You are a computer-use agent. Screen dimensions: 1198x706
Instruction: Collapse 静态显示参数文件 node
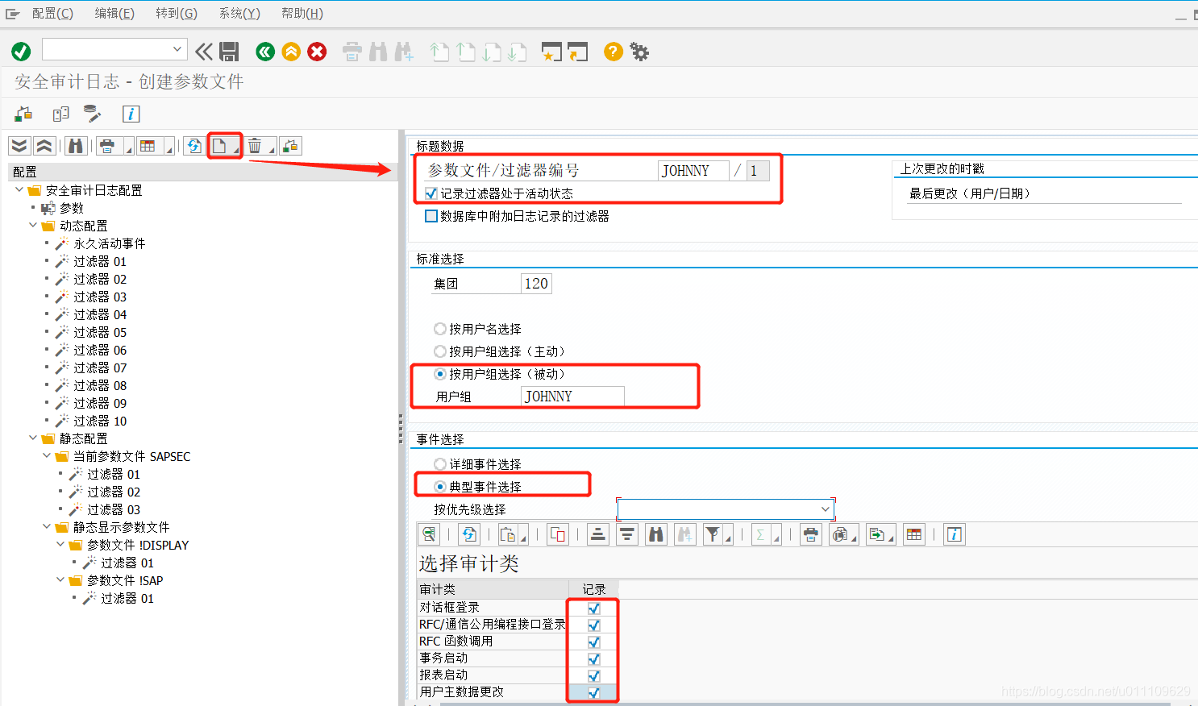click(x=47, y=527)
